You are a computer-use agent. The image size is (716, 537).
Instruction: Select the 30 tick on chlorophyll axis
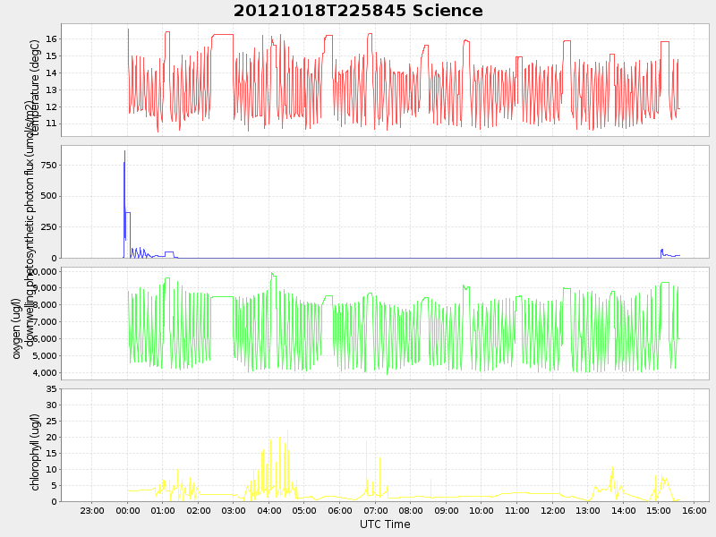pyautogui.click(x=51, y=405)
